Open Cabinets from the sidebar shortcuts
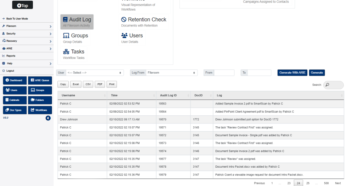Screen dimensions: 347x186 pyautogui.click(x=15, y=100)
